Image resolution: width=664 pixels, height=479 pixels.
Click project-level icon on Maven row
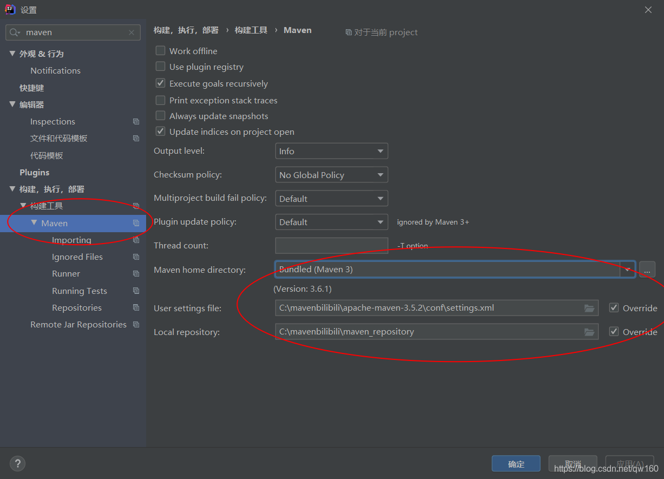[136, 223]
